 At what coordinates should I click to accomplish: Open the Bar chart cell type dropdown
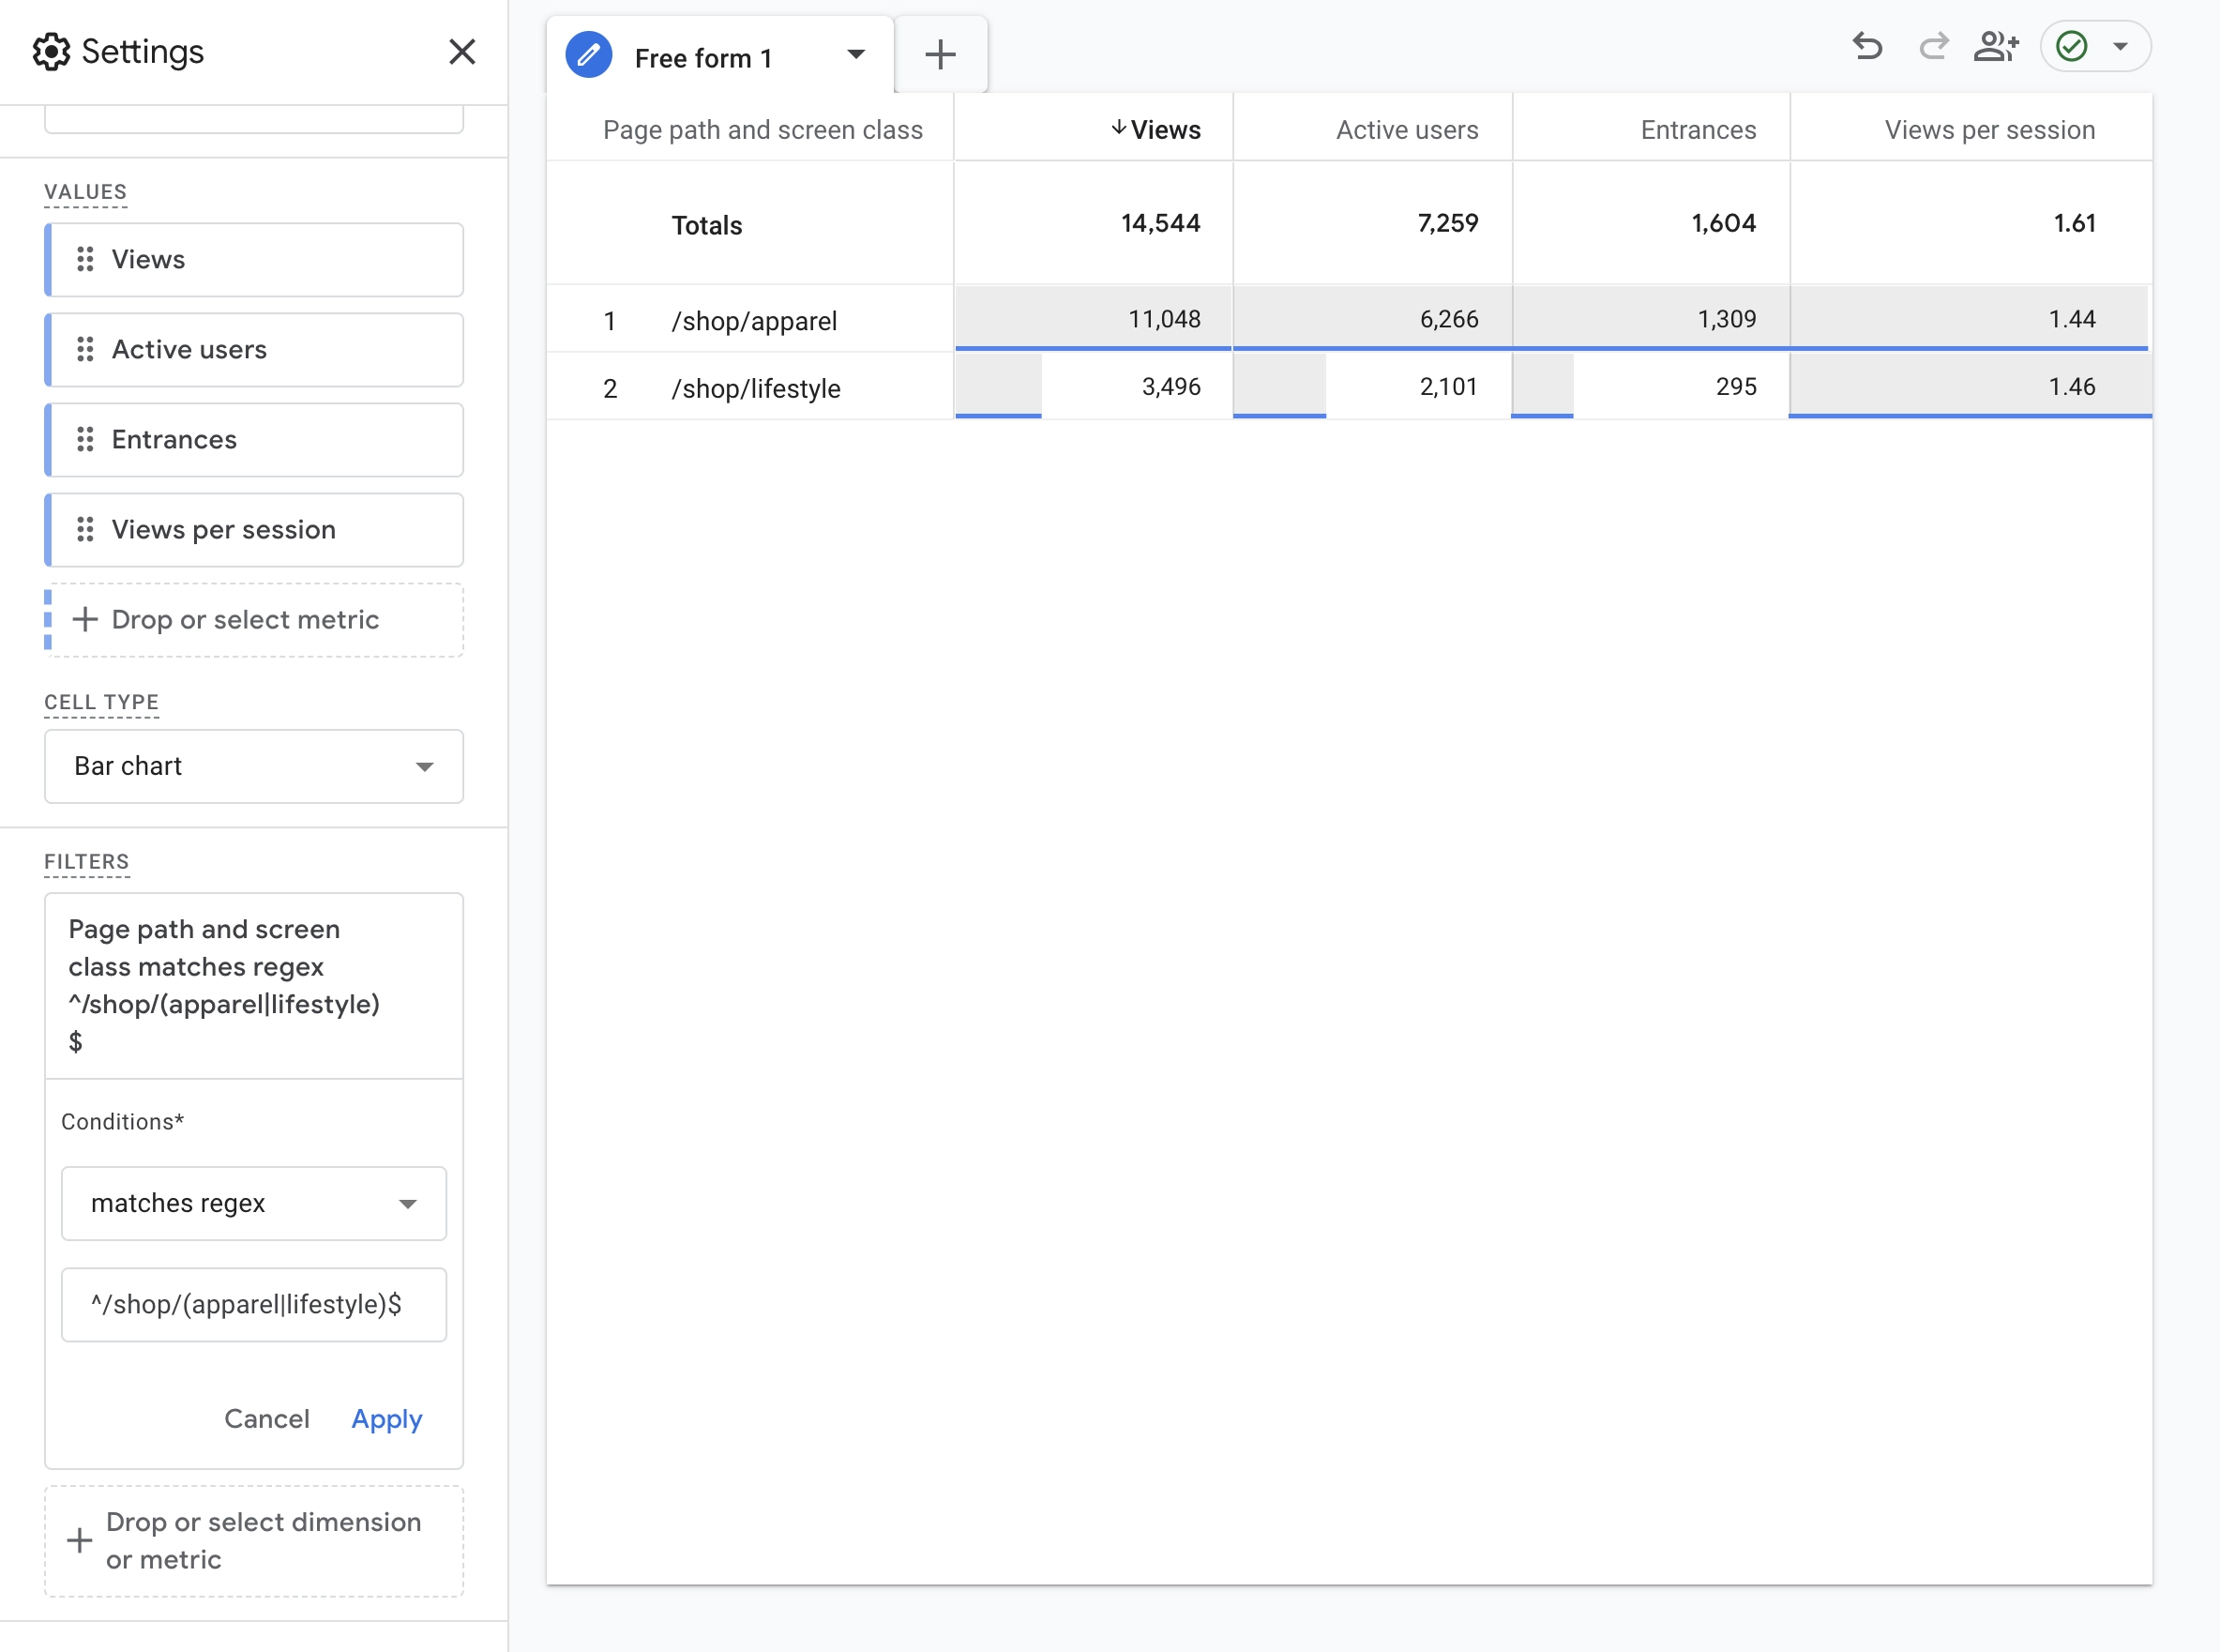[254, 766]
